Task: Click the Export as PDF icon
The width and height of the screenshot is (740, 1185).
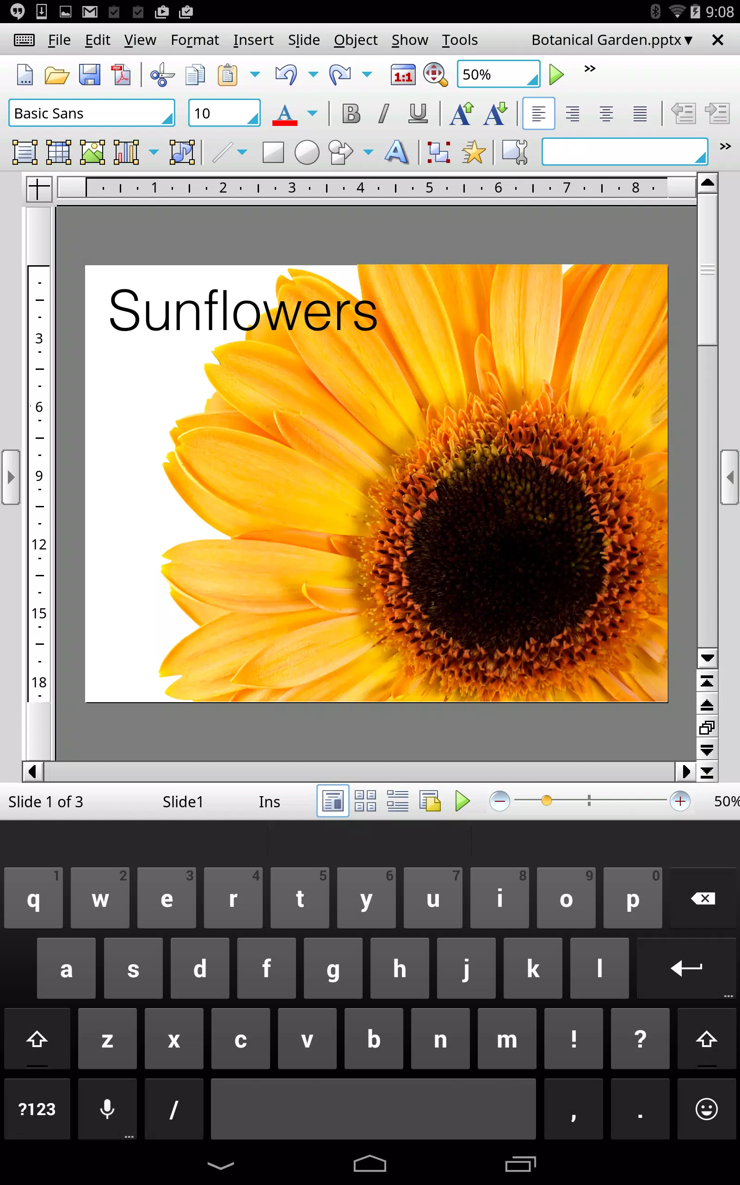Action: point(121,75)
